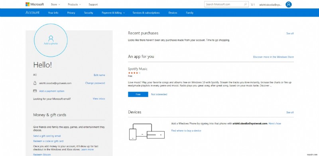Click Redeem a code or gift card

[x=48, y=141]
